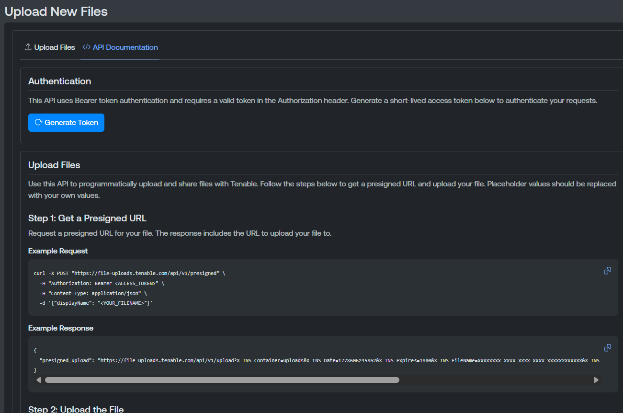The image size is (623, 413).
Task: Click the horizontal scrollbar thumb under Example Response
Action: coord(222,380)
